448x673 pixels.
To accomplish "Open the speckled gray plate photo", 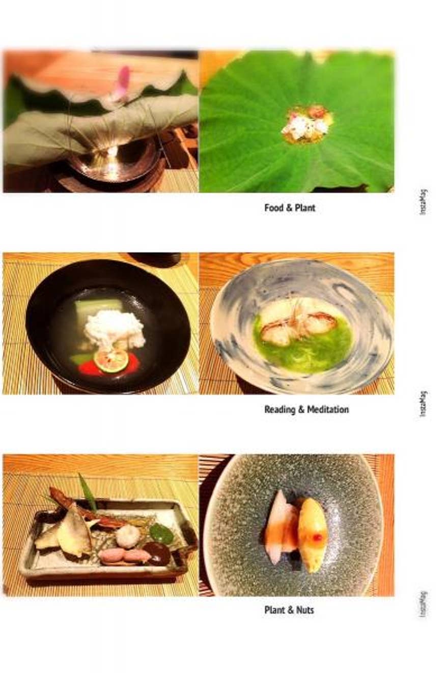I will (296, 525).
